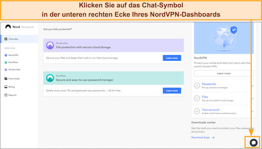Click the NordPass sidebar icon
The width and height of the screenshot is (262, 149).
click(6, 62)
